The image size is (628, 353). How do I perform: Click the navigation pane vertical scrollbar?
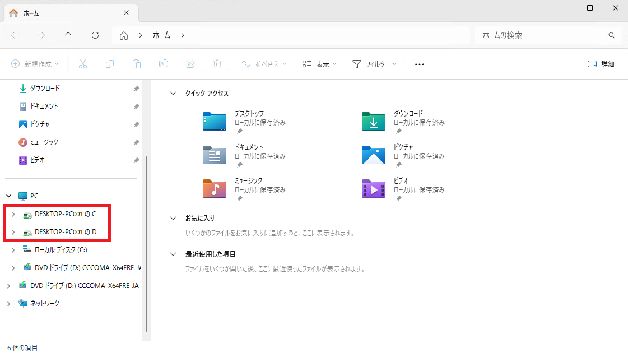[x=146, y=244]
